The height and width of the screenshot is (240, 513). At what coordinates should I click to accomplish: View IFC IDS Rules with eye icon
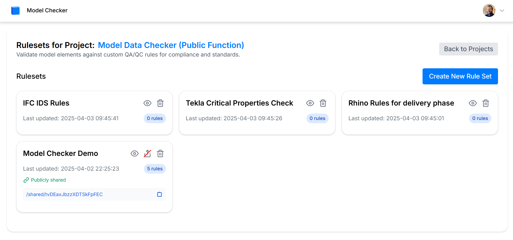click(x=147, y=103)
